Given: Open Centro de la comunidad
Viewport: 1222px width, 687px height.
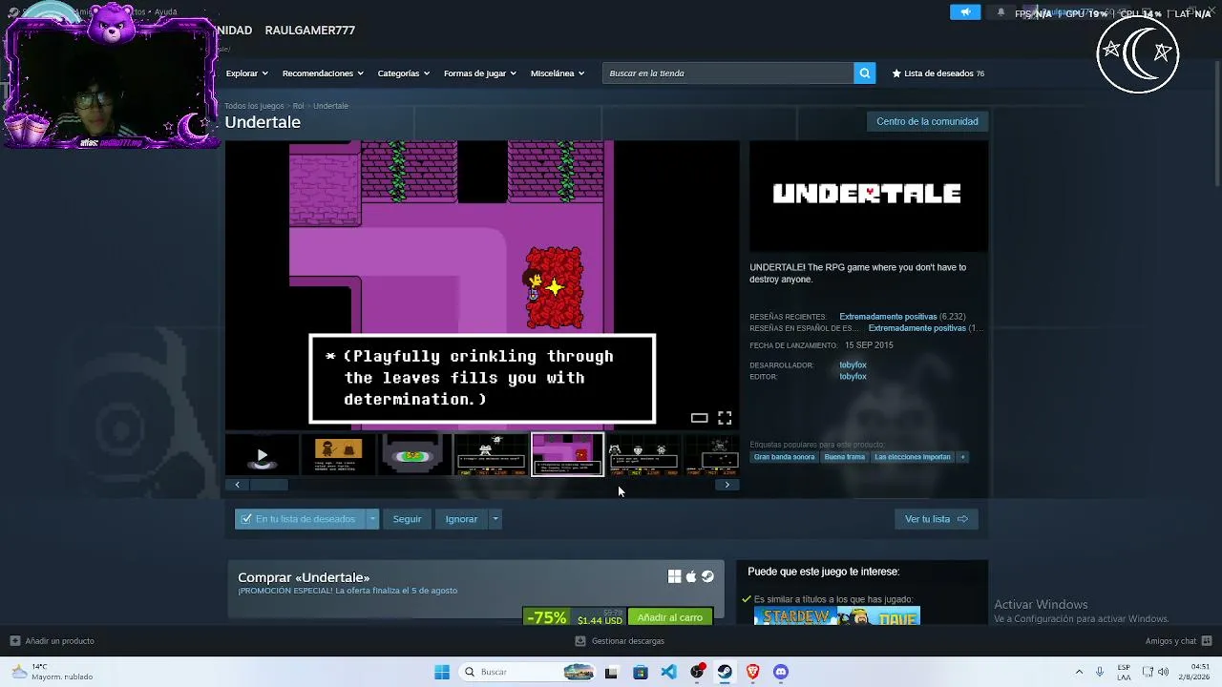Looking at the screenshot, I should pos(927,121).
